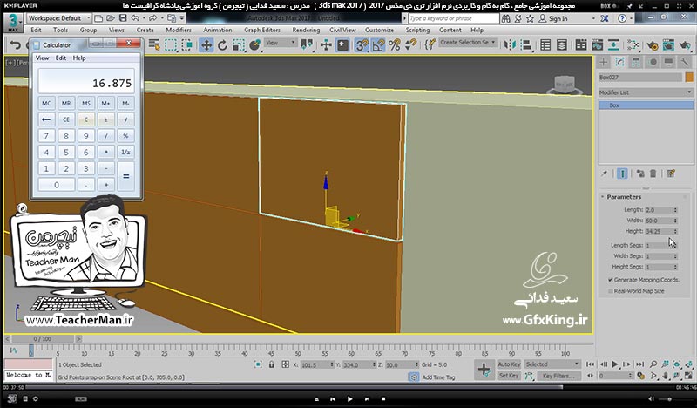Click the Orbit viewport navigation icon
Viewport: 697px width, 408px height.
(x=677, y=376)
